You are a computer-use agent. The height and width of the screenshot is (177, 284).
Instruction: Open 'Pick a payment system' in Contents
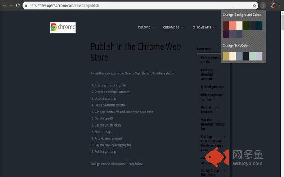coord(212,97)
